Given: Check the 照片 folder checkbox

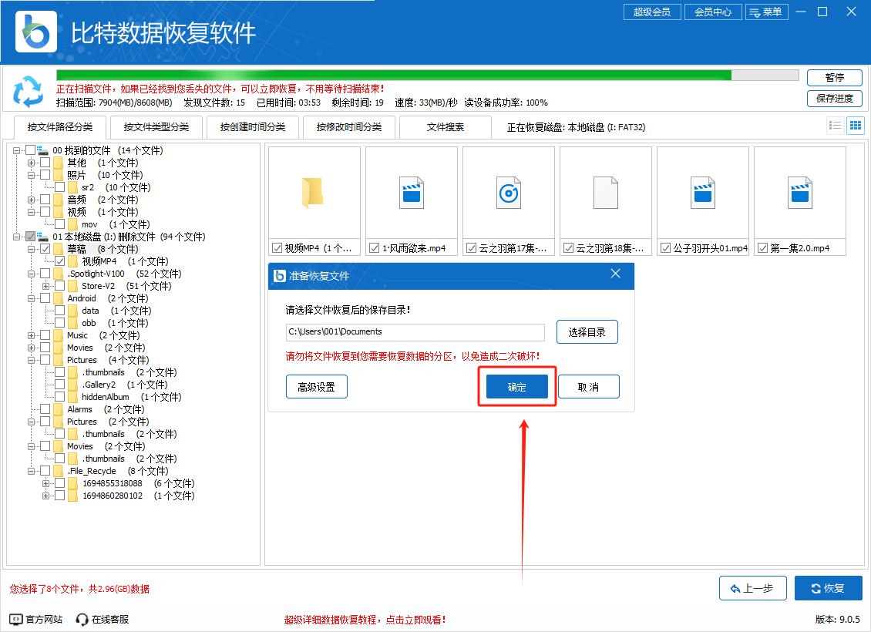Looking at the screenshot, I should point(45,175).
